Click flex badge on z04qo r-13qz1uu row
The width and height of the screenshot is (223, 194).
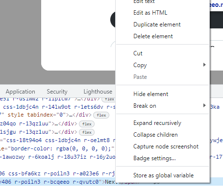[87, 124]
